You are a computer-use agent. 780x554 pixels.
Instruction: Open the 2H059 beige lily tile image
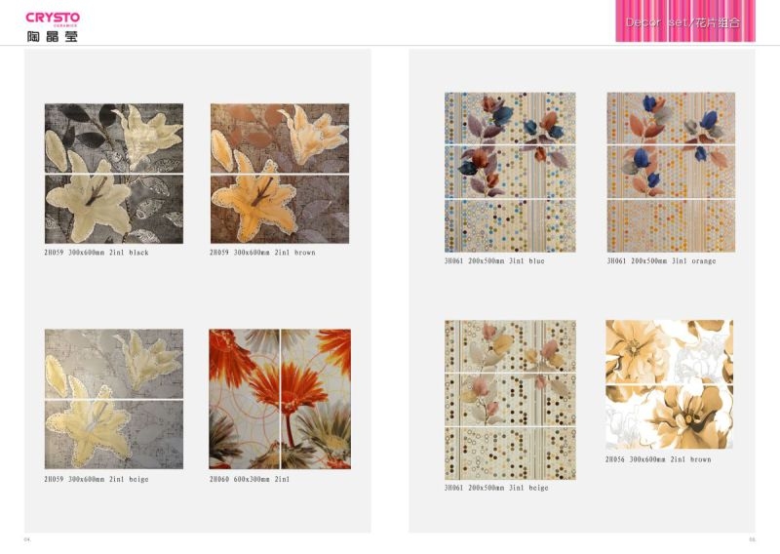114,399
